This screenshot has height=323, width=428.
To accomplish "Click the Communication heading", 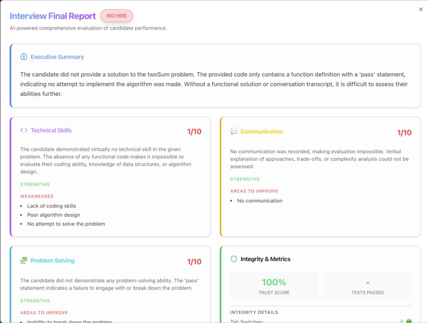I will click(x=262, y=131).
